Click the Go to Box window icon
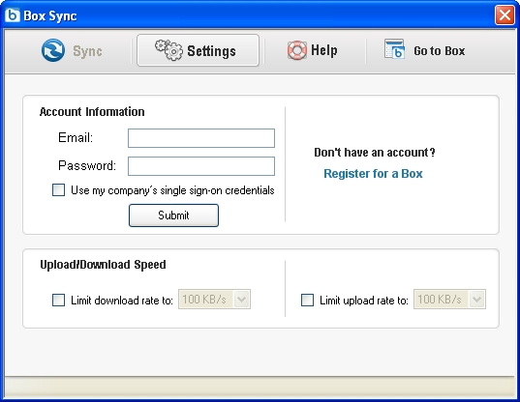Screen dimensions: 520x402 (394, 49)
